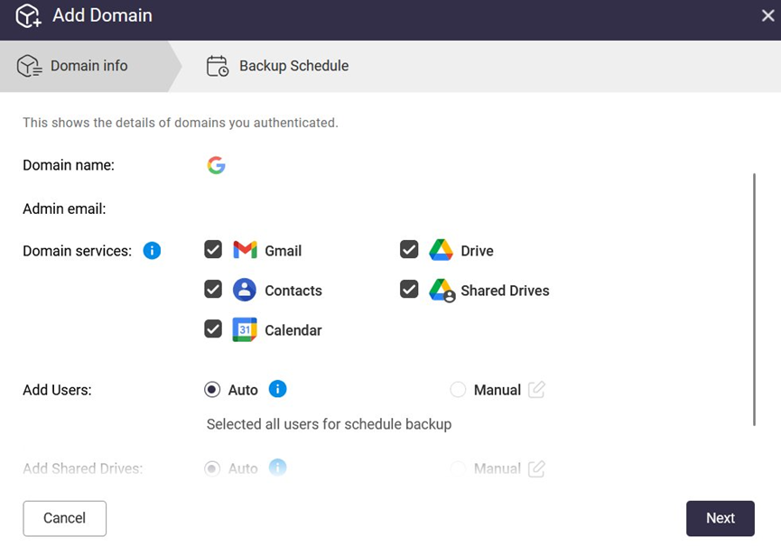Uncheck the Gmail checkbox
Viewport: 781px width, 546px height.
[x=213, y=250]
